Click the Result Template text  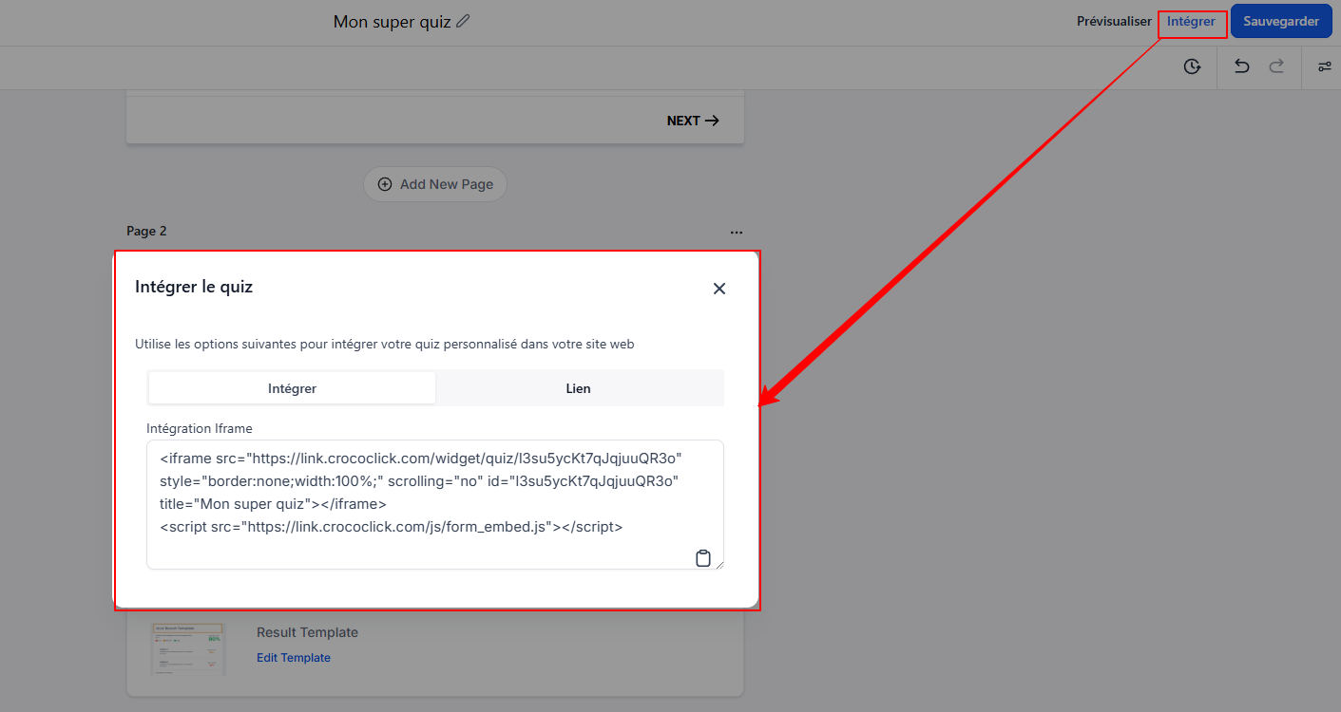(307, 632)
